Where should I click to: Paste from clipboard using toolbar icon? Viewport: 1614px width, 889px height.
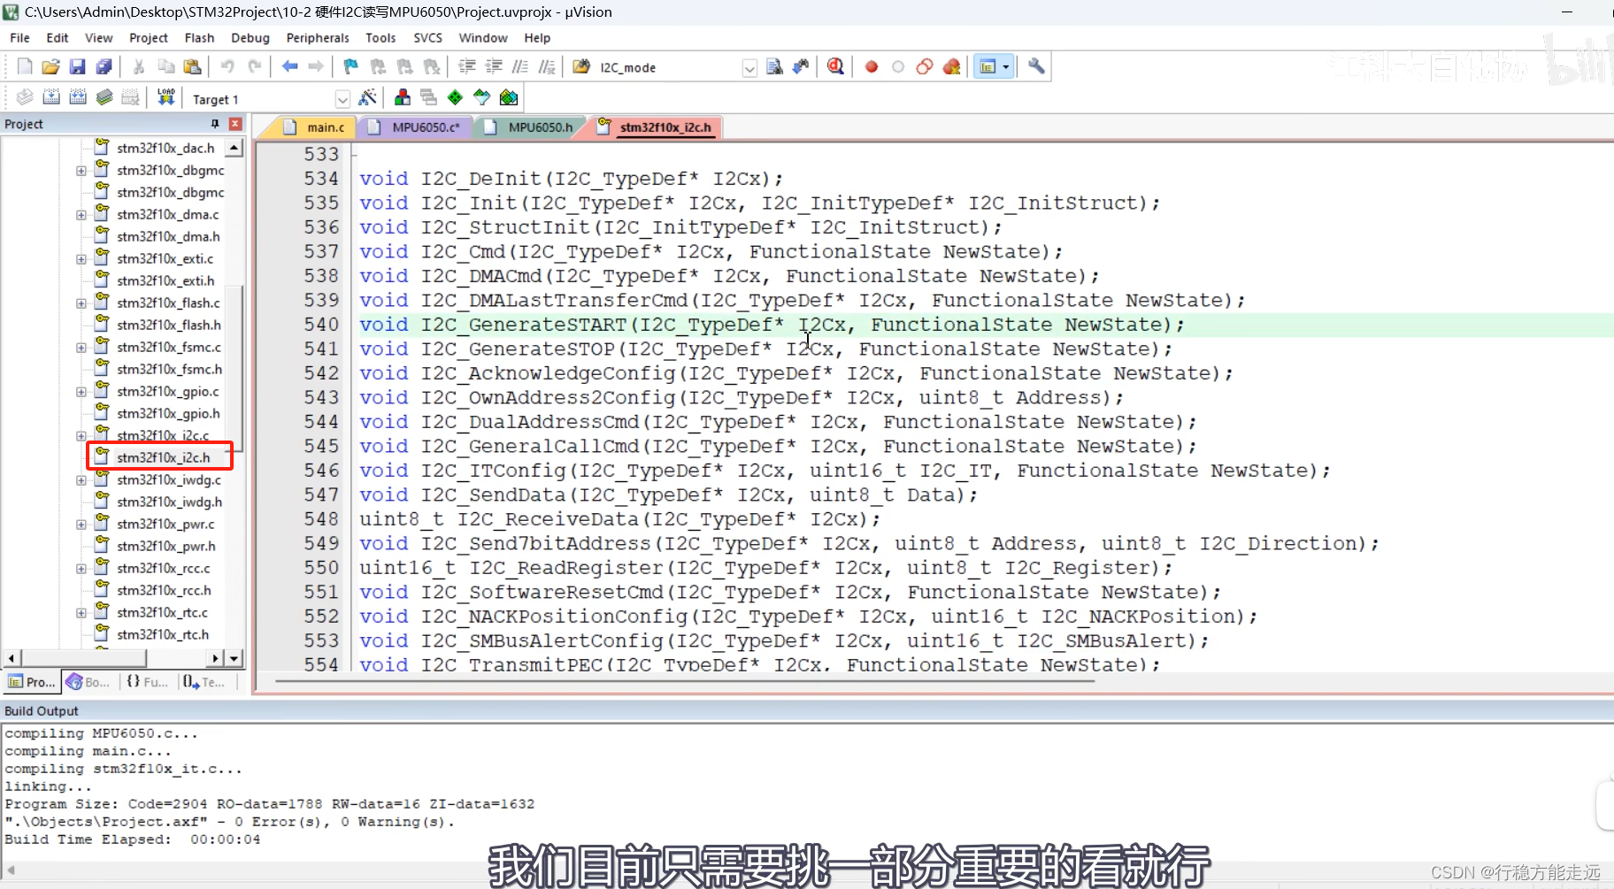point(192,67)
